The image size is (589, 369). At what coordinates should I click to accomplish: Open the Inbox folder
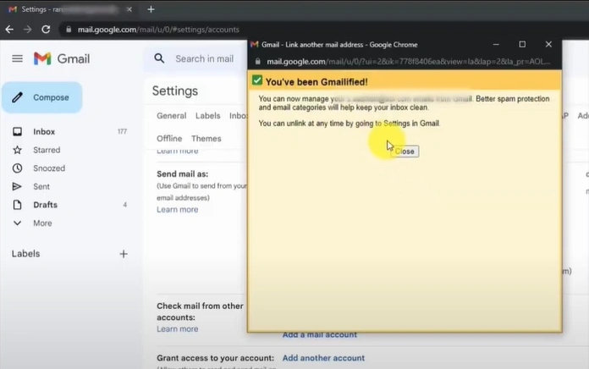44,131
